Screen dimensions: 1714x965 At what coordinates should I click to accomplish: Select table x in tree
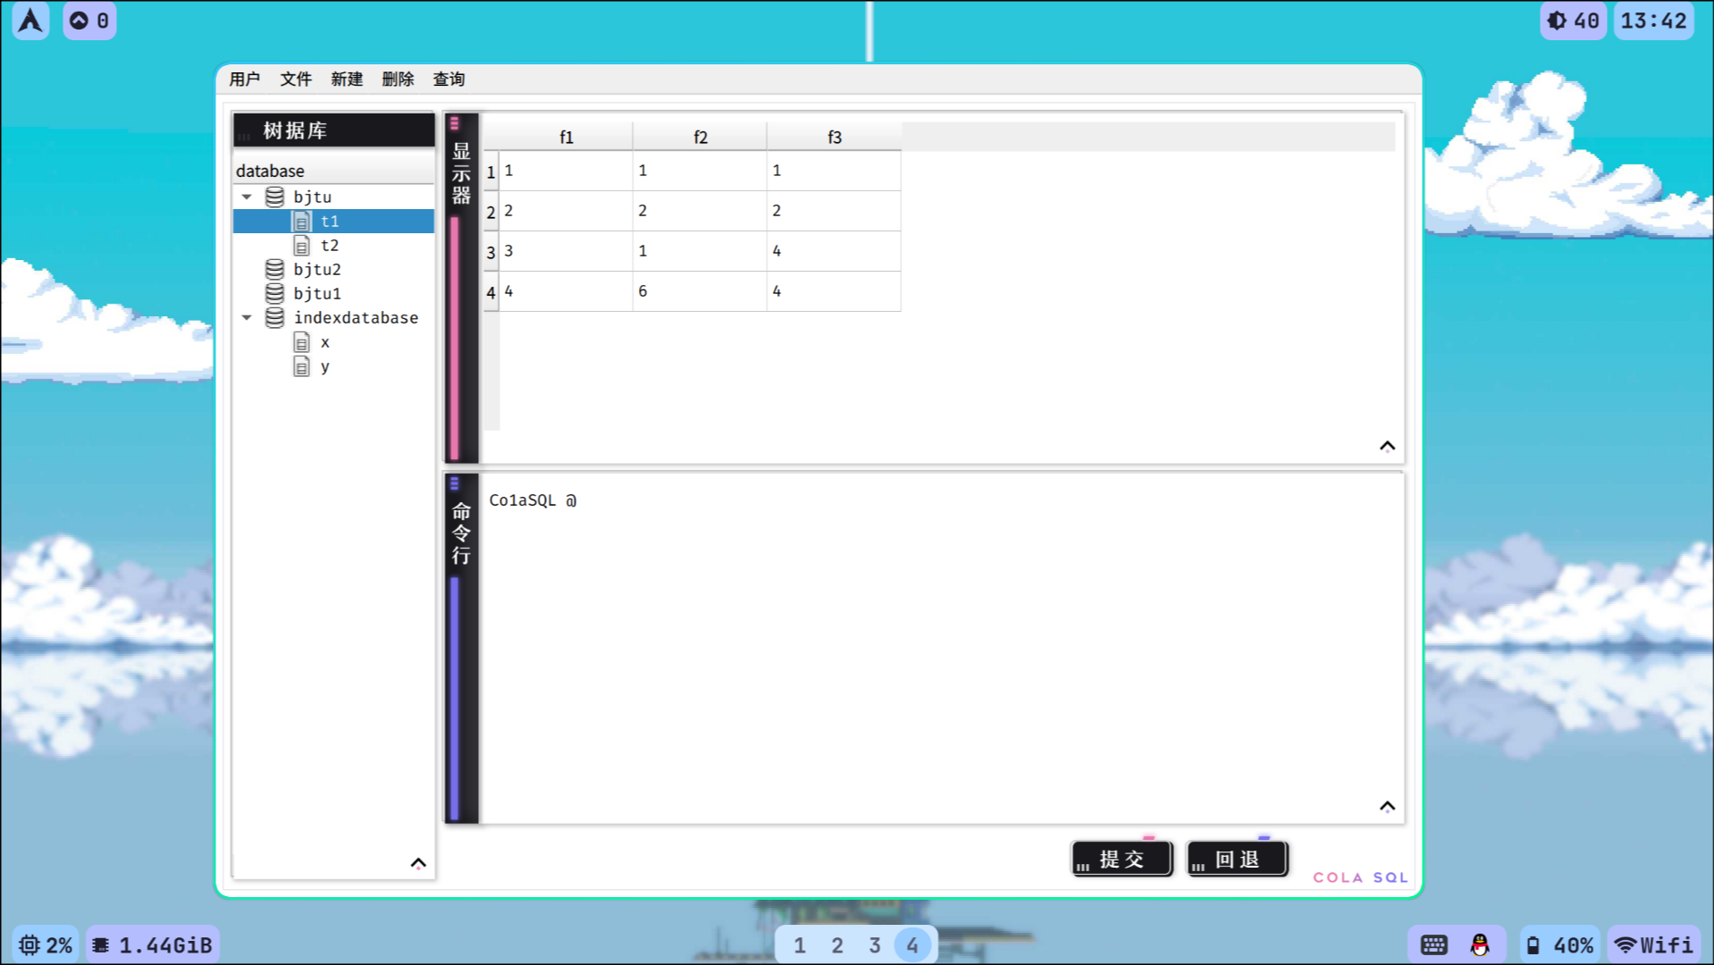click(x=325, y=342)
